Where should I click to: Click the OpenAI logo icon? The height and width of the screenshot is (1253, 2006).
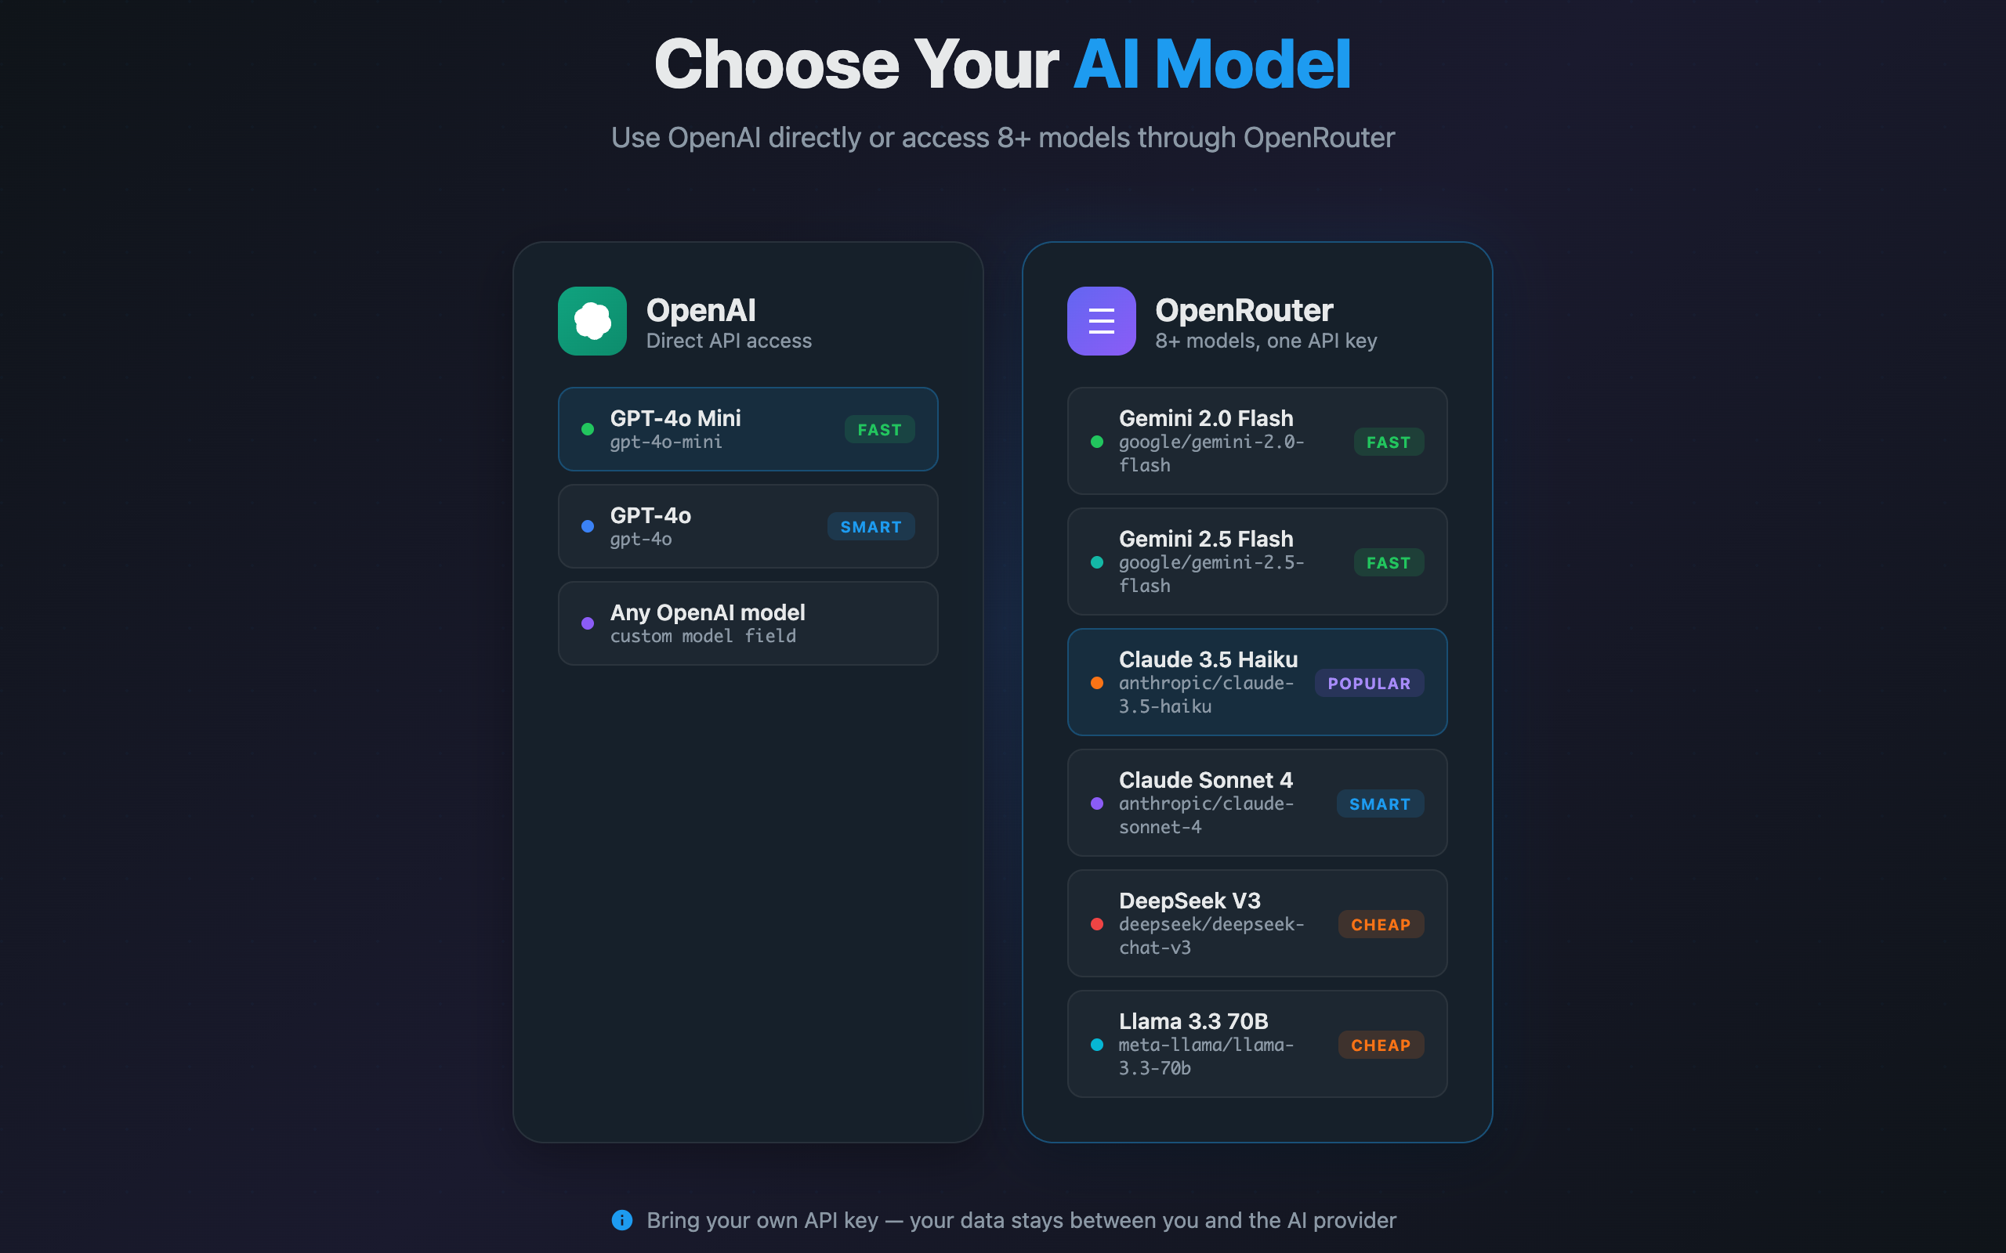[x=592, y=322]
